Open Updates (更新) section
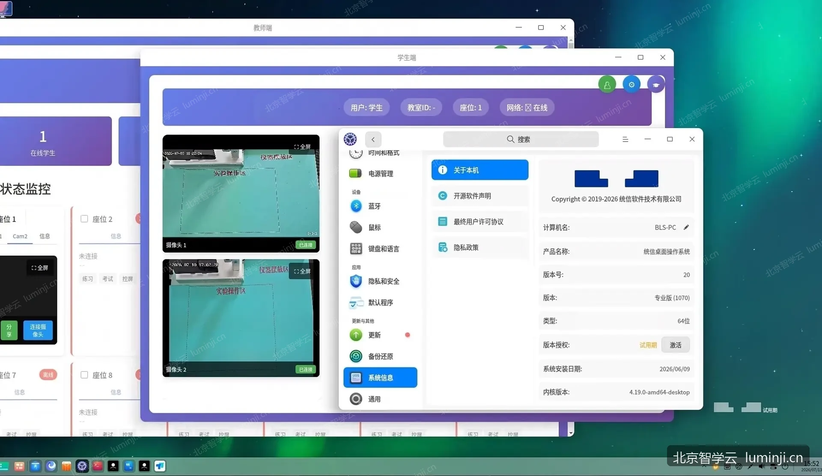Viewport: 822px width, 476px height. point(380,335)
